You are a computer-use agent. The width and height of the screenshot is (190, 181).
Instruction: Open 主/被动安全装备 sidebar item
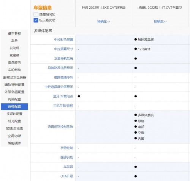[x=14, y=77]
